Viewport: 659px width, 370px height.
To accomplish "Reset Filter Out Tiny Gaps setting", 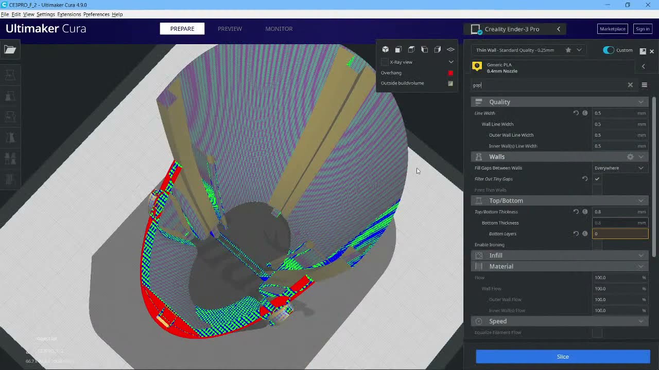I will coord(585,179).
